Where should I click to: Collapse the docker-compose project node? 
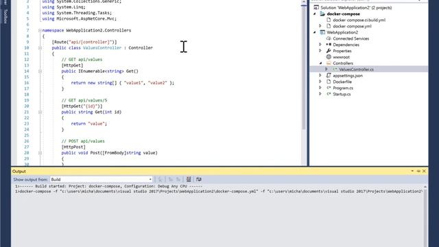[x=314, y=14]
